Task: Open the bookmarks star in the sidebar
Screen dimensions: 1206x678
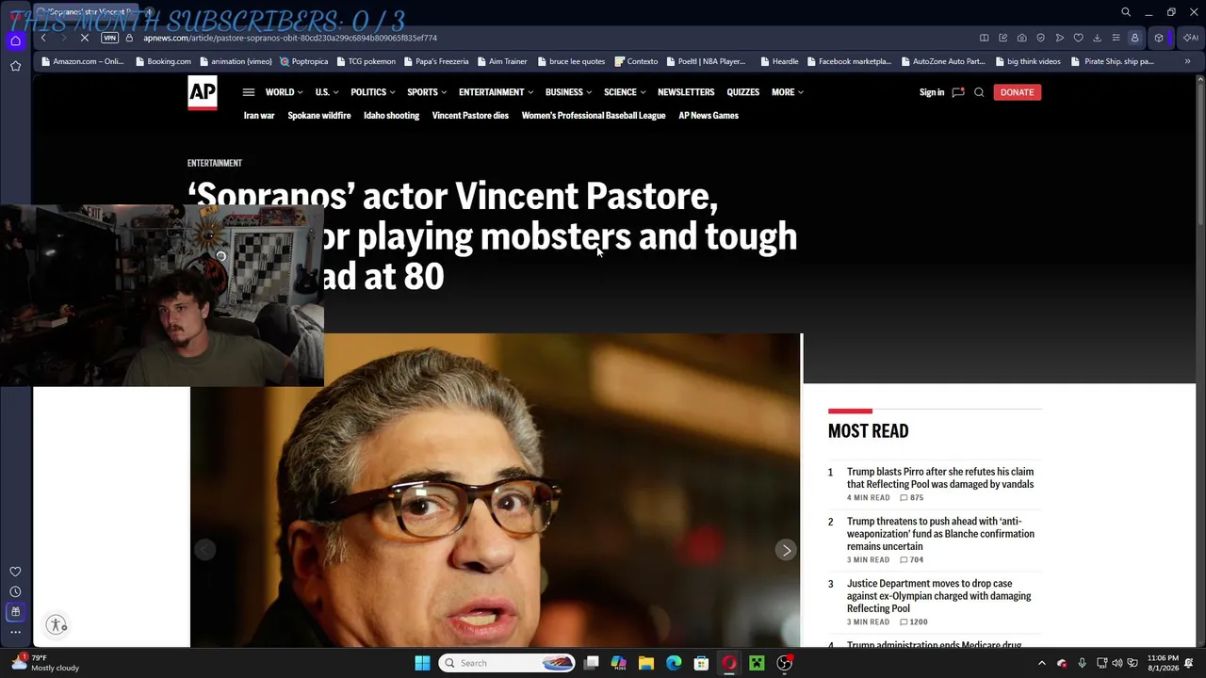Action: click(15, 66)
